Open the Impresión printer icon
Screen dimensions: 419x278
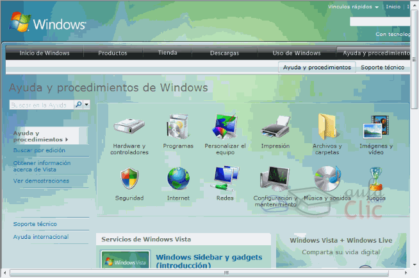tap(275, 126)
